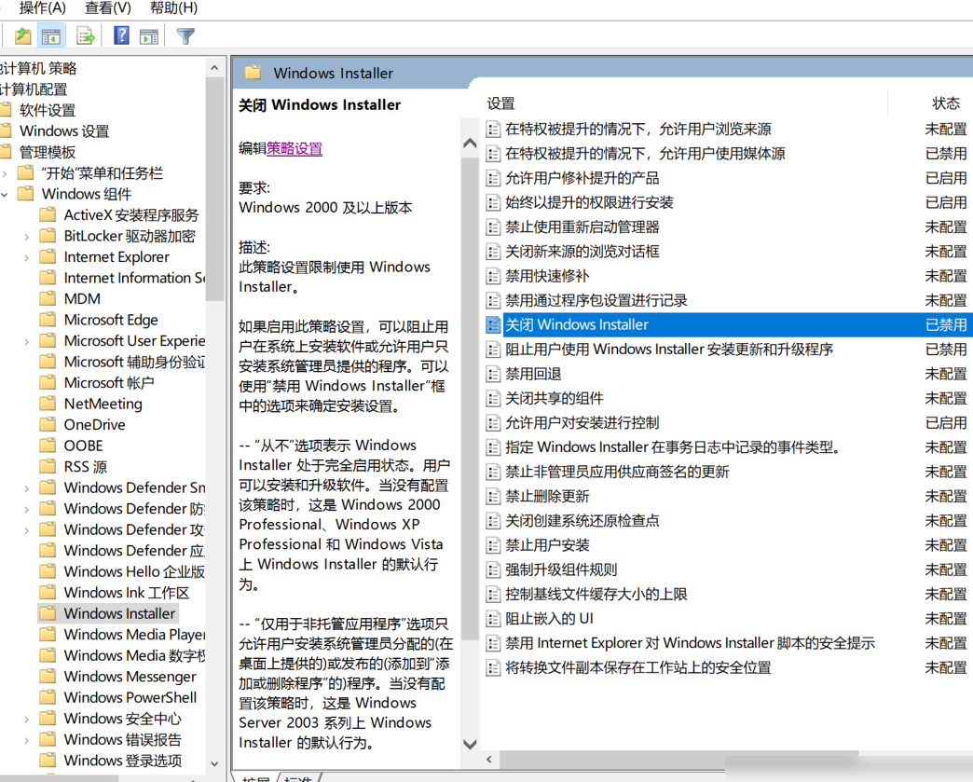Expand the BitLocker 驱动器加密 node

coord(27,237)
